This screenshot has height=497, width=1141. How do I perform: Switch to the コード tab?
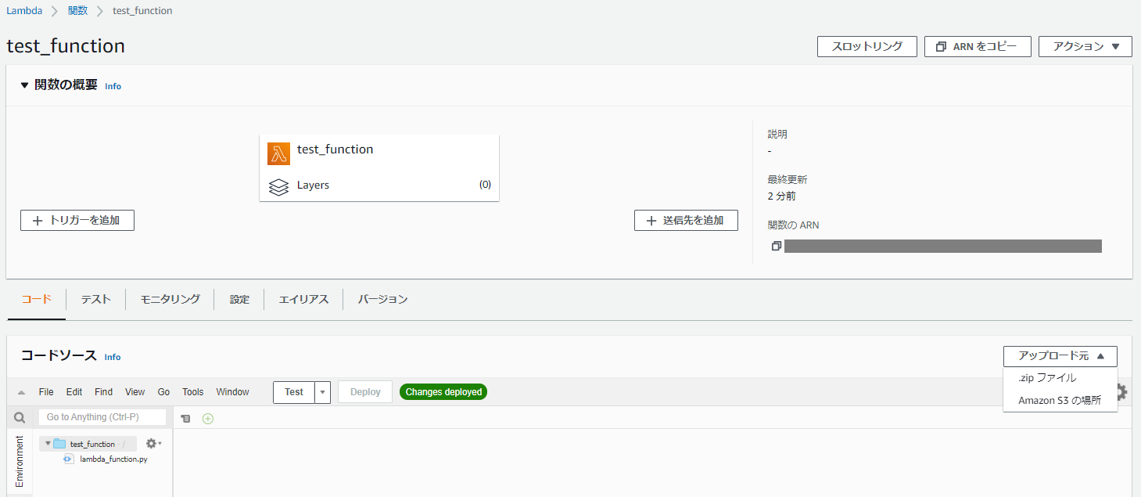pyautogui.click(x=36, y=299)
